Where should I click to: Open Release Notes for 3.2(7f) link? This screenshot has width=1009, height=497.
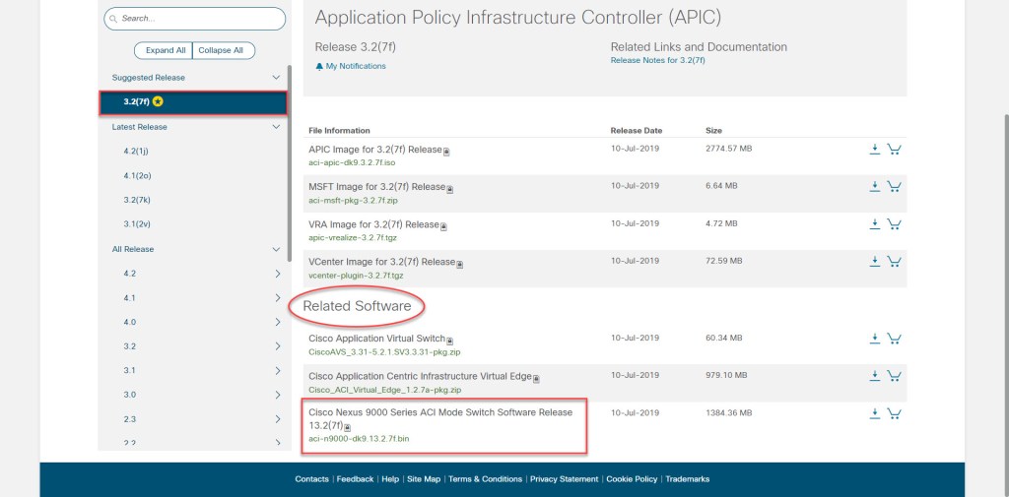coord(657,60)
